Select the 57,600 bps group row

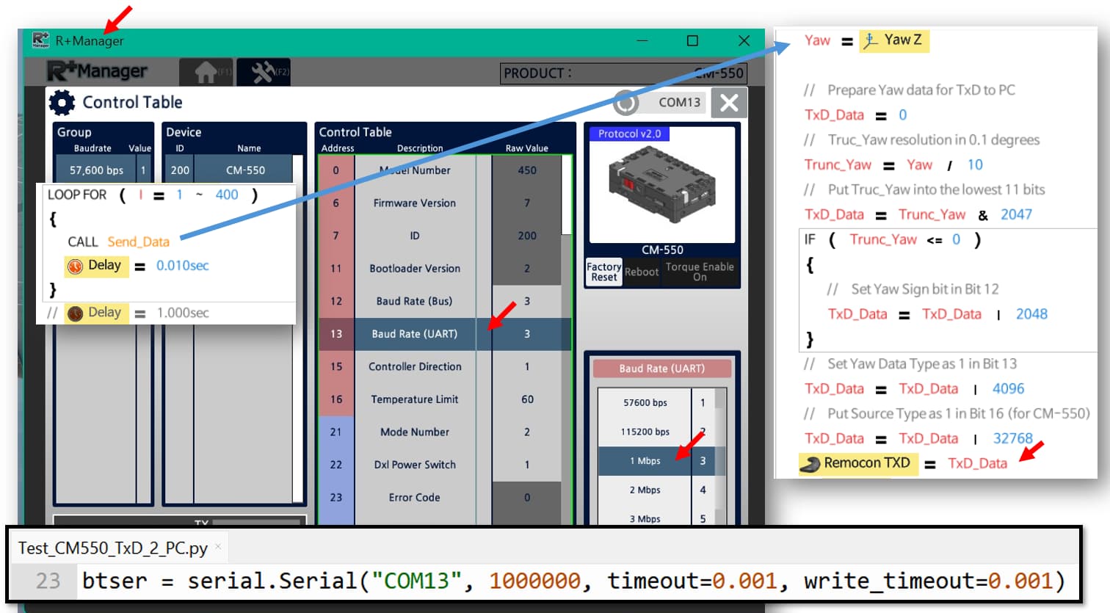[103, 170]
